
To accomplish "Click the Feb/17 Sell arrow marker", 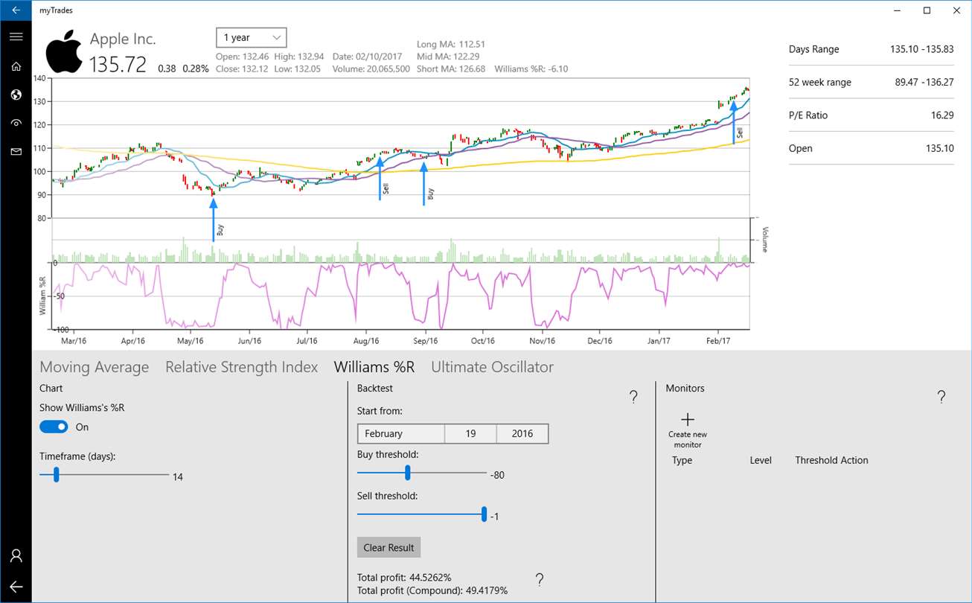I will 734,122.
